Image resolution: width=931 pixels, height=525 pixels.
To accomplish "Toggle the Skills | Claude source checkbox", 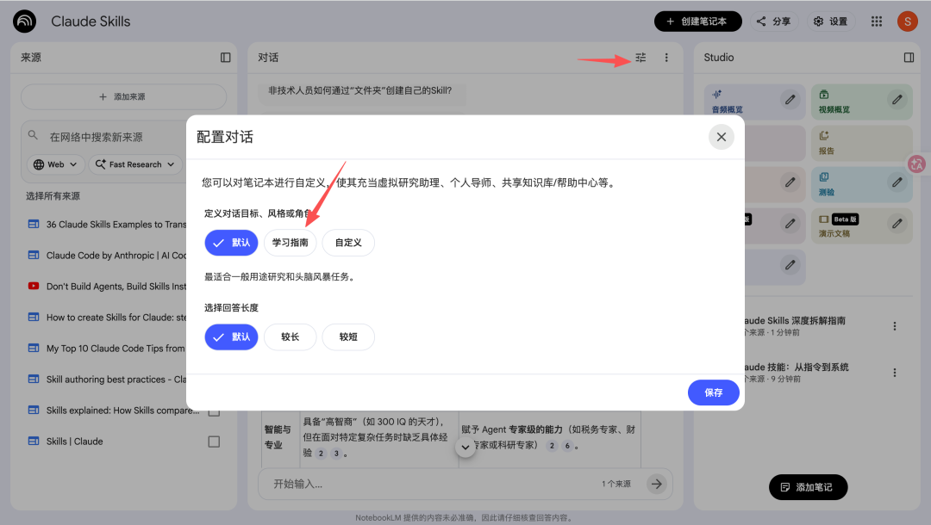I will (x=215, y=442).
